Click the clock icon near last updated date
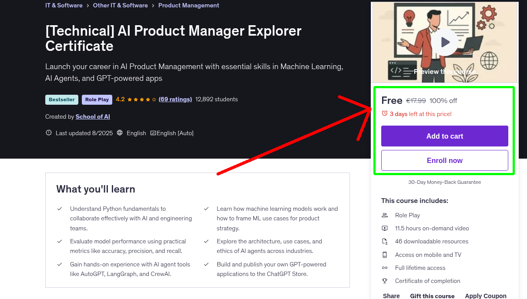This screenshot has height=299, width=527. (48, 133)
